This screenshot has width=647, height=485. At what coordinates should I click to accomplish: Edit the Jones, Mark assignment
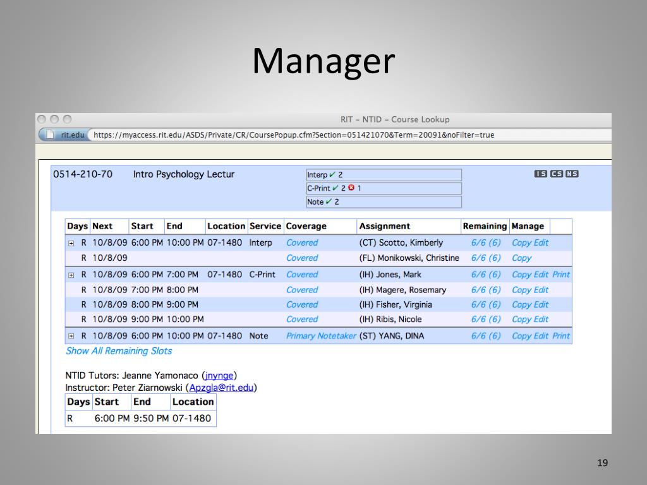541,275
